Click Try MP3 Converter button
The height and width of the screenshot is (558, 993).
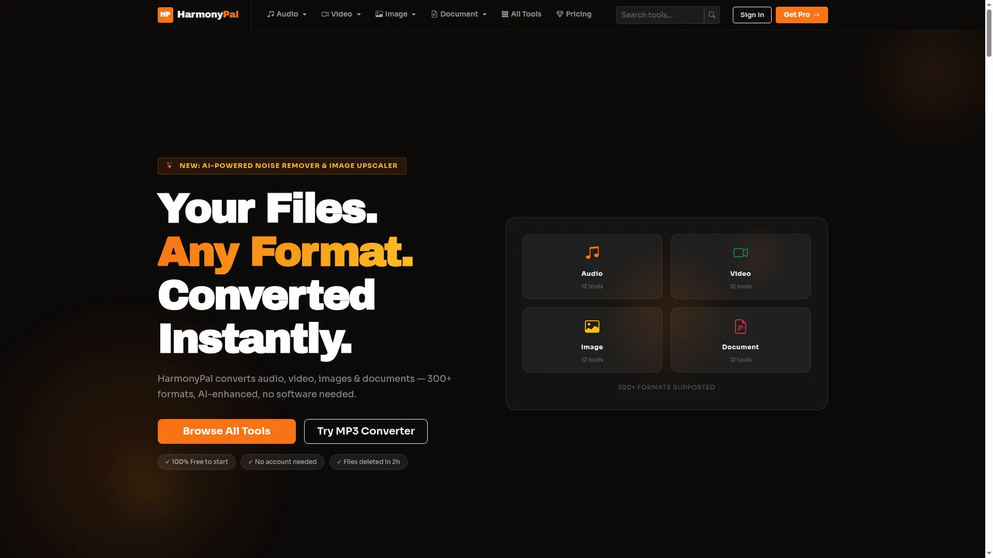[x=366, y=431]
